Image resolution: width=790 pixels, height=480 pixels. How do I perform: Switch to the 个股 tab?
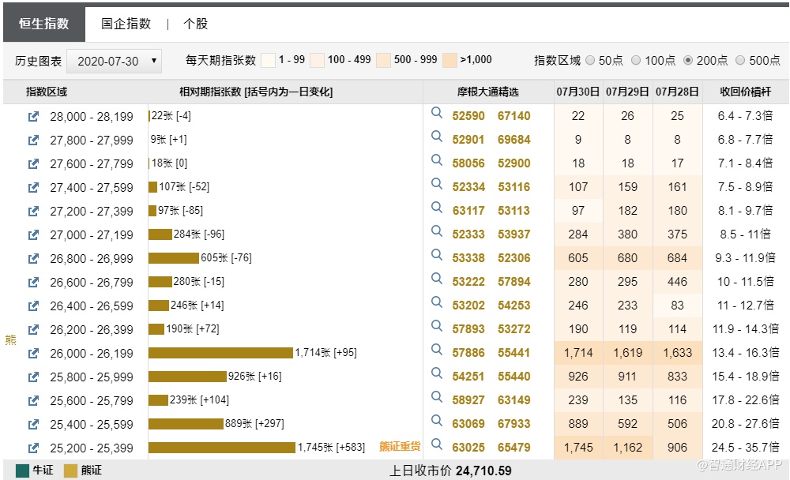click(x=195, y=24)
